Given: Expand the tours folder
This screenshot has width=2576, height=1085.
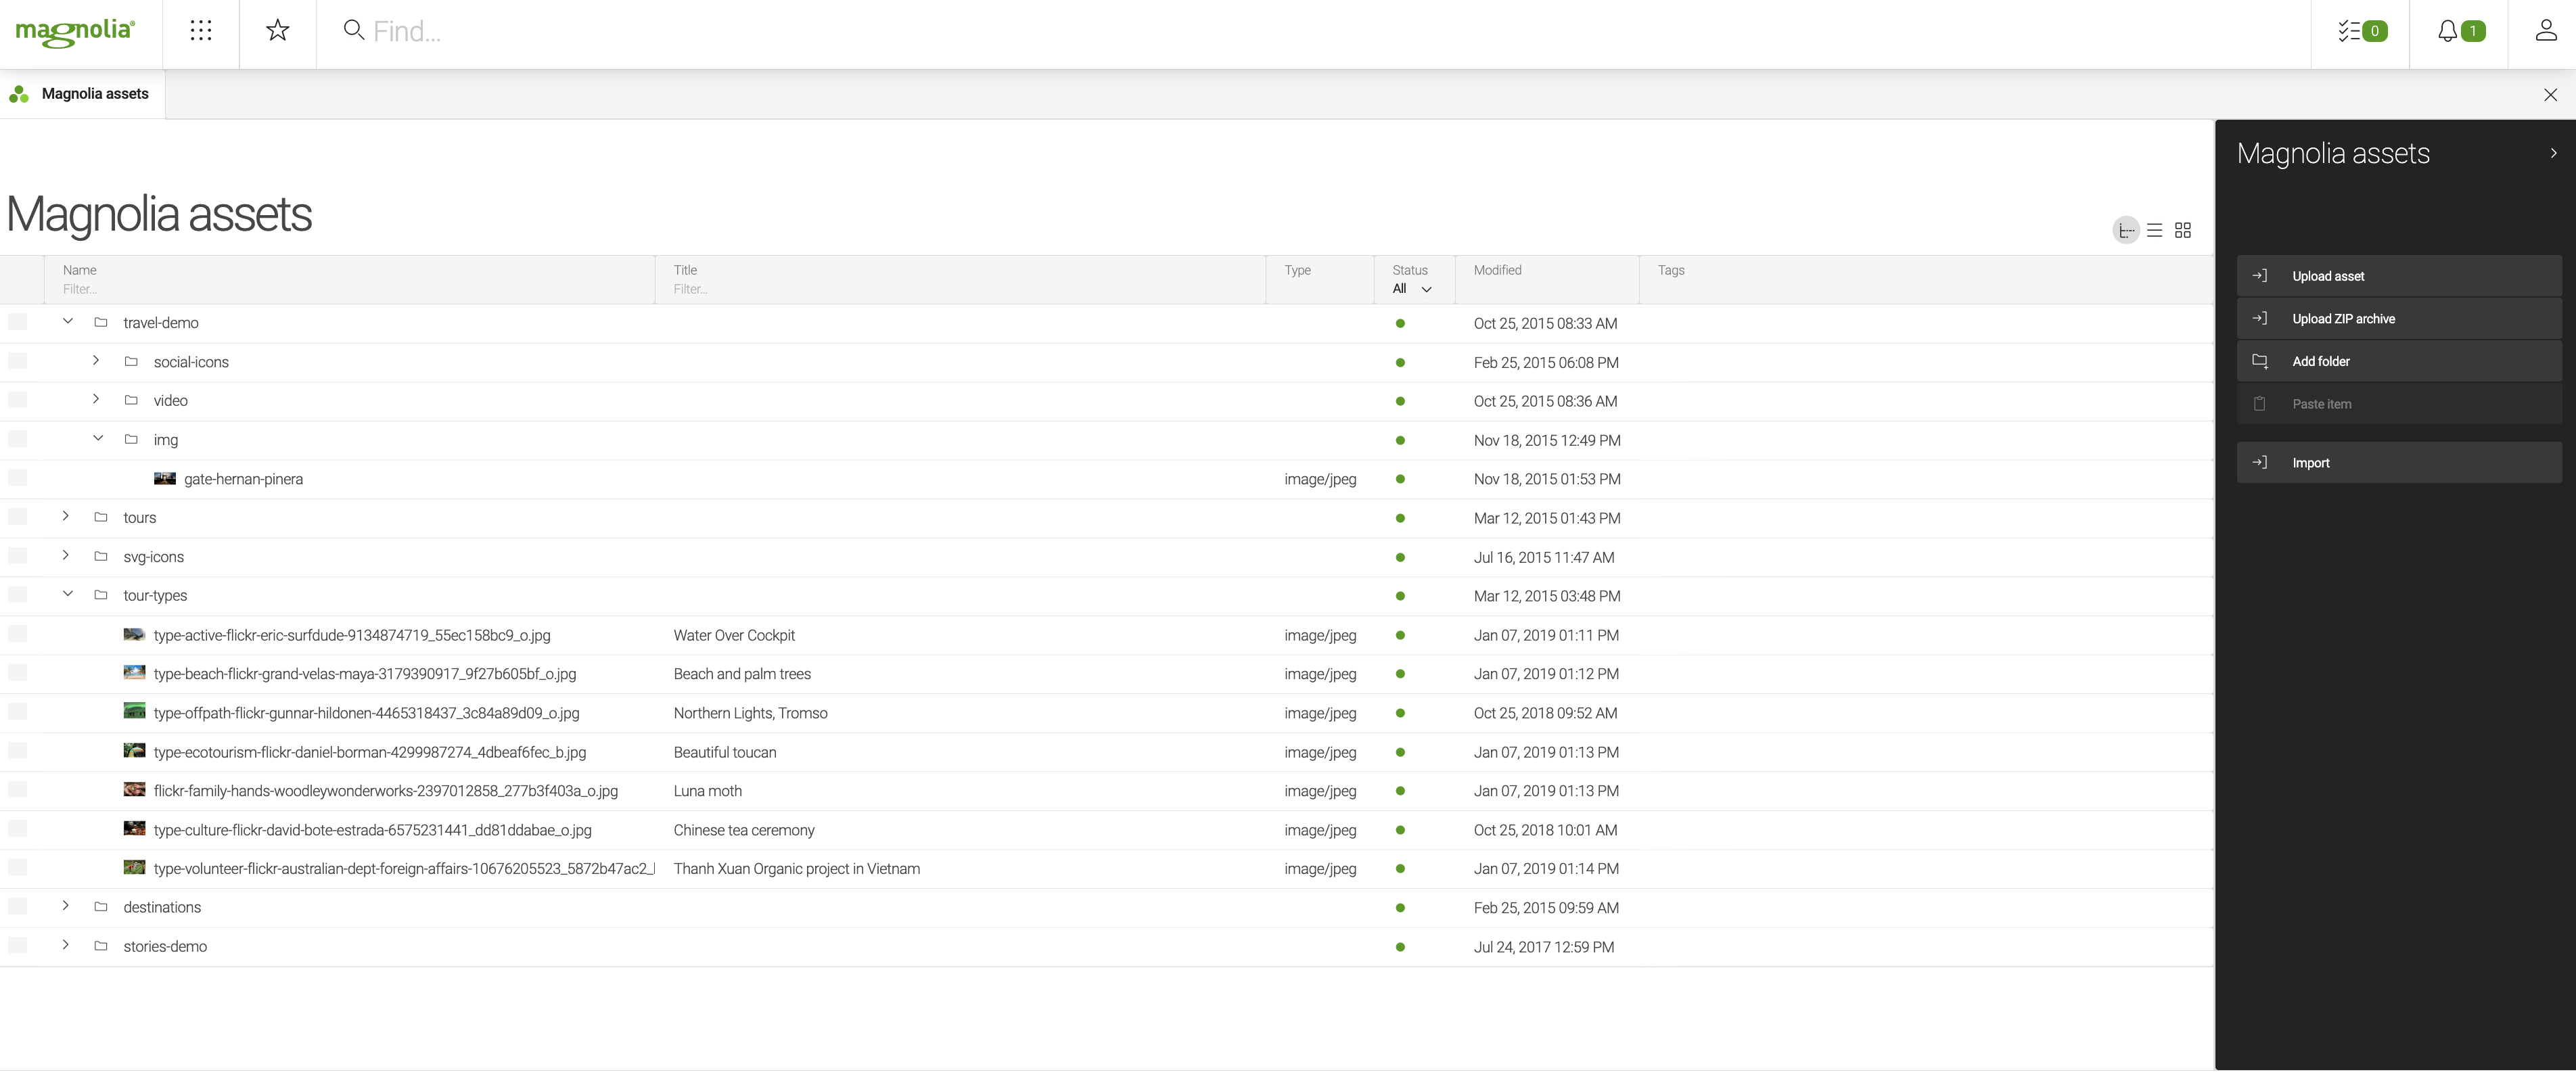Looking at the screenshot, I should click(x=66, y=518).
